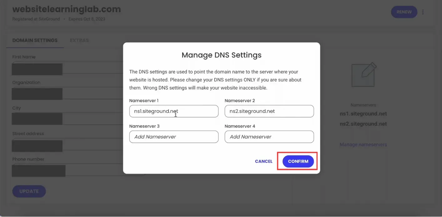Click the websitelearninglab.com domain heading
The width and height of the screenshot is (442, 217).
(67, 9)
